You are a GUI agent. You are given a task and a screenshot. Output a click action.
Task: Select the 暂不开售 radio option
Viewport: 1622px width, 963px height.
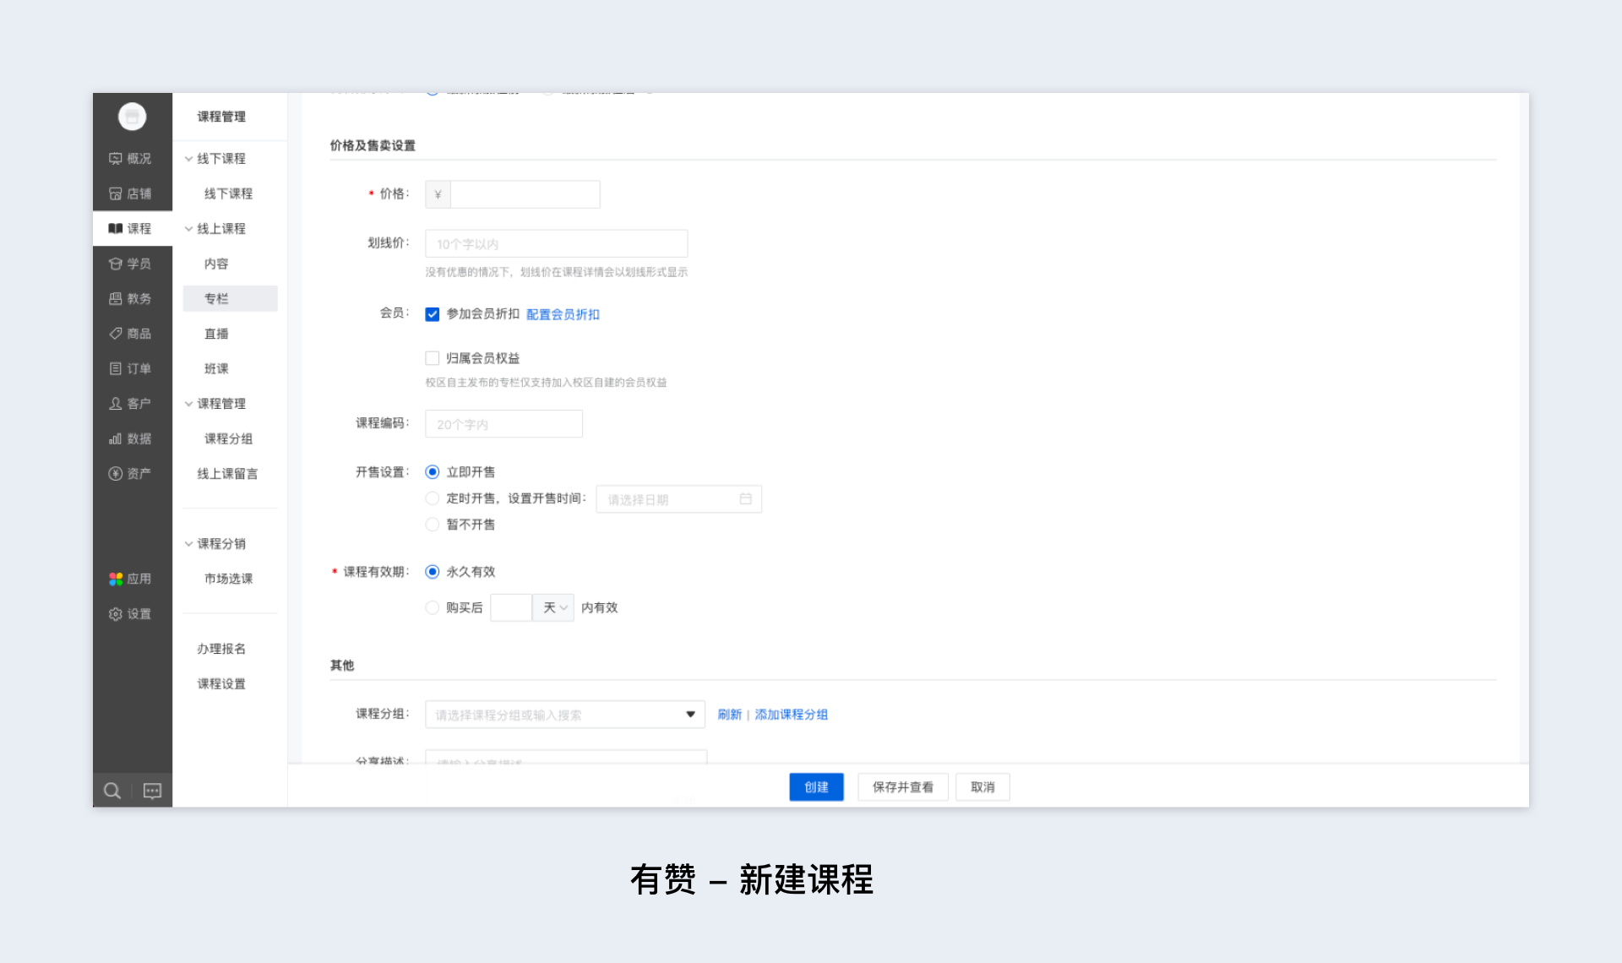[x=433, y=525]
